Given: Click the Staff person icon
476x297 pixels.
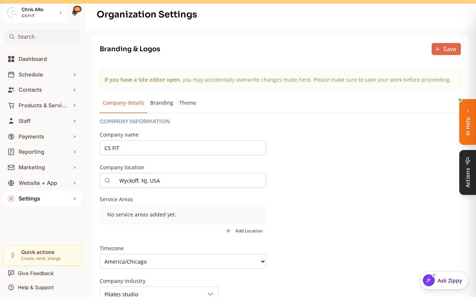Looking at the screenshot, I should 11,121.
